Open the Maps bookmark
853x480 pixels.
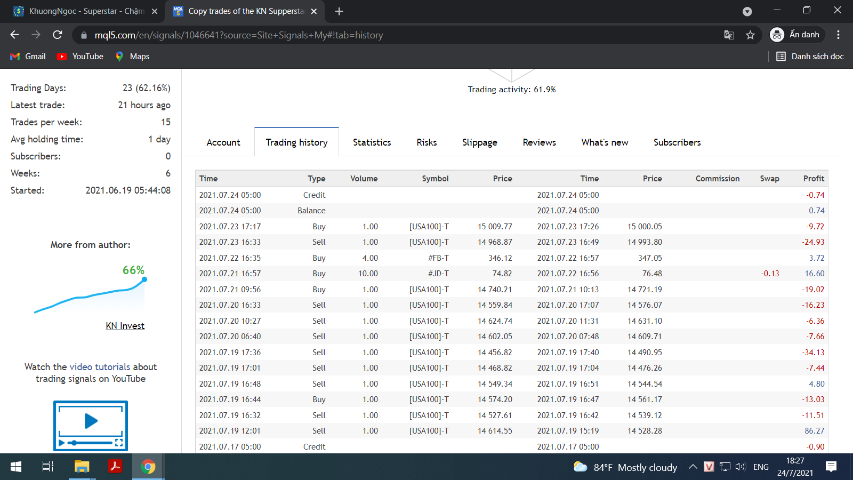pos(132,57)
